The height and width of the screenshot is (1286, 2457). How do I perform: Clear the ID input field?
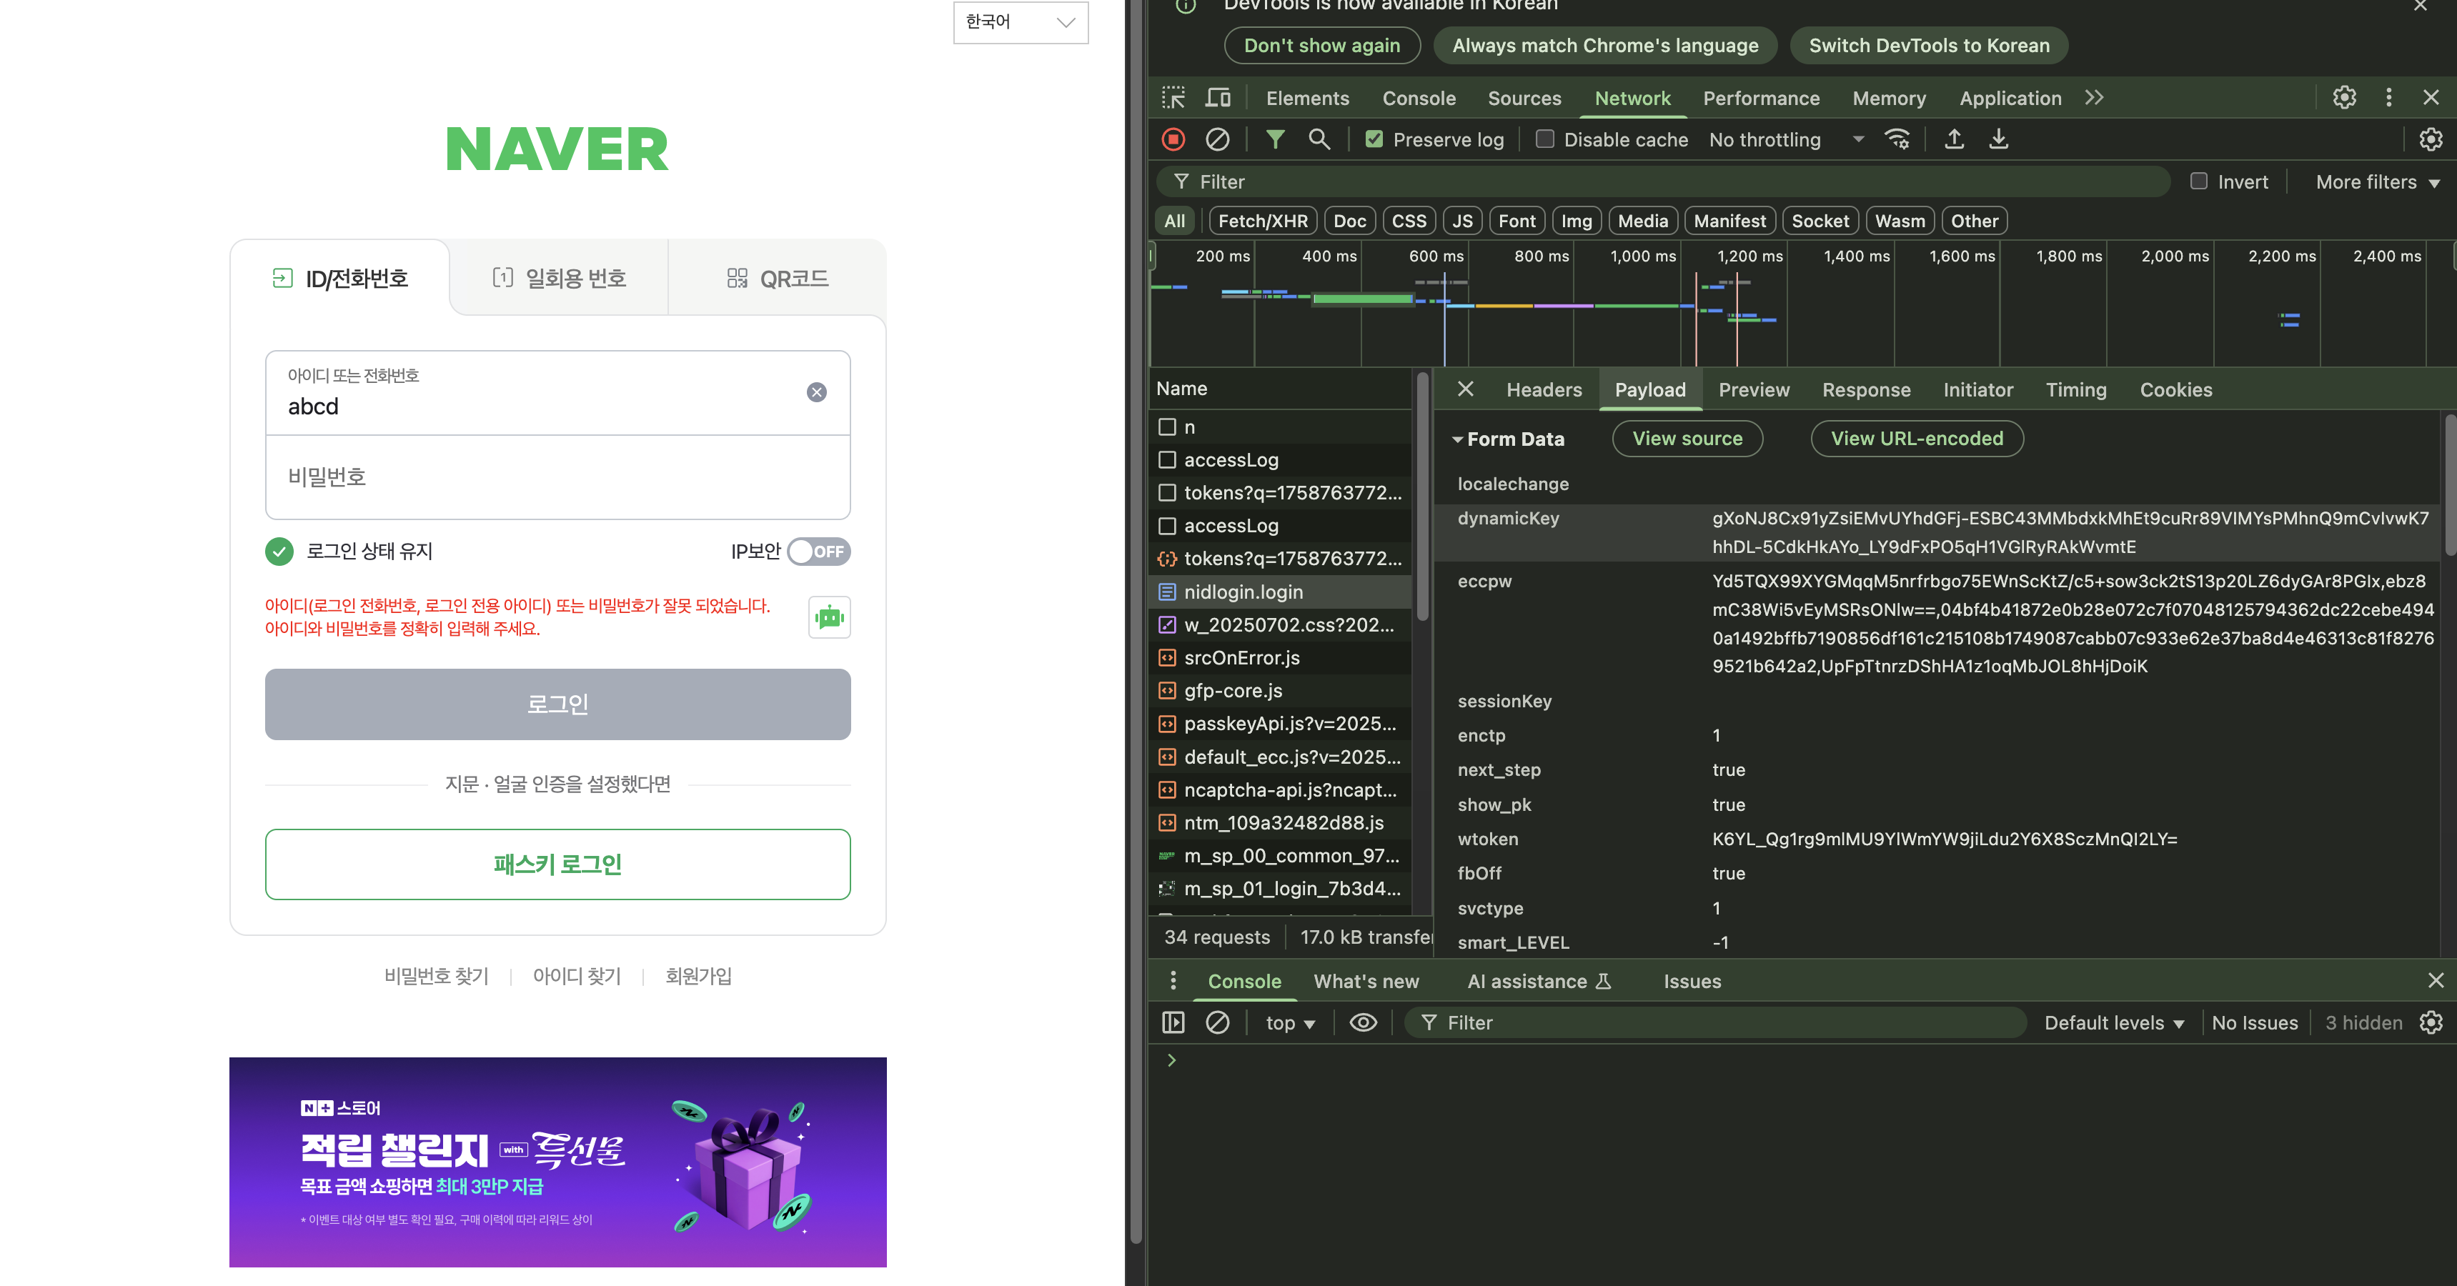[x=816, y=393]
